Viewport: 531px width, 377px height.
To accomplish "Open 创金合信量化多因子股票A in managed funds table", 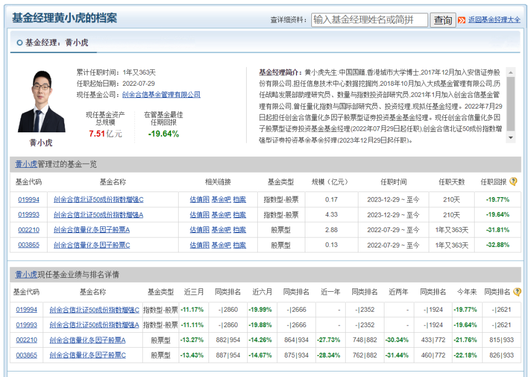I will [x=91, y=230].
